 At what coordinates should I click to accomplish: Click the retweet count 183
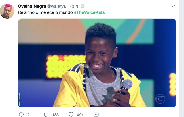point(56,115)
